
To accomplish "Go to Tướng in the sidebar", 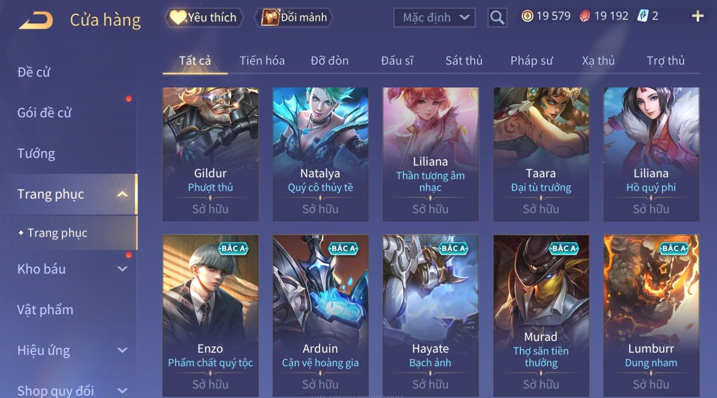I will tap(36, 154).
